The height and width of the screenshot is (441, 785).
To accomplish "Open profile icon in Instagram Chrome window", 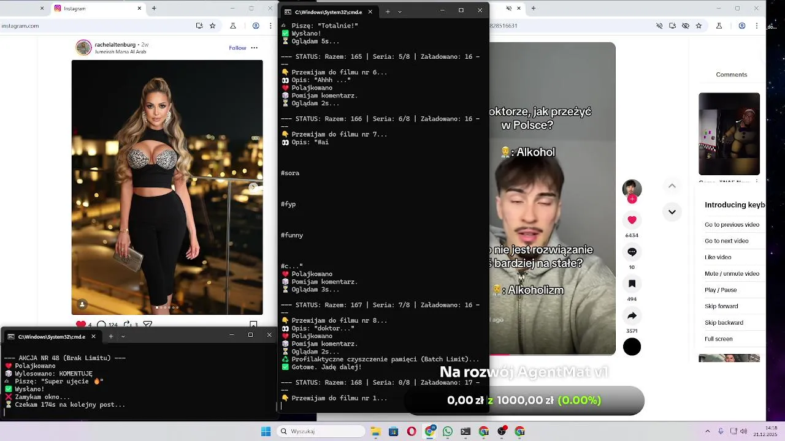I will pyautogui.click(x=256, y=26).
